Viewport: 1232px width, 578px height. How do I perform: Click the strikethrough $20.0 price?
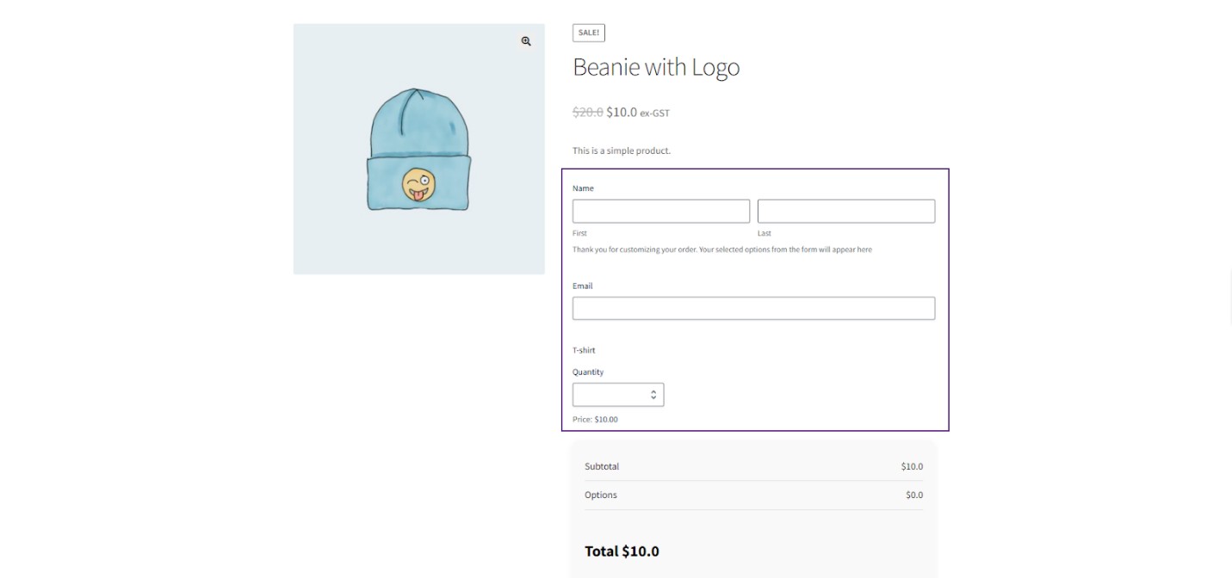pos(589,112)
